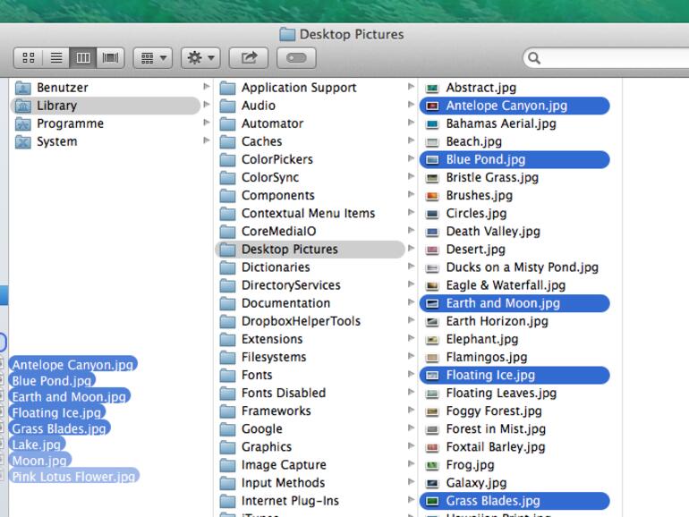Viewport: 689px width, 517px height.
Task: Click the Desktop Pictures title folder icon
Action: [287, 34]
